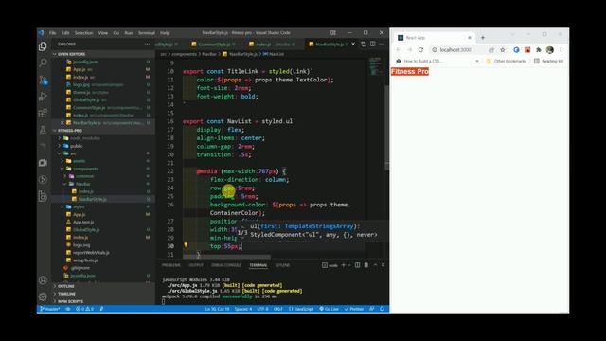The height and width of the screenshot is (341, 606).
Task: Go back in Chrome
Action: click(x=399, y=50)
